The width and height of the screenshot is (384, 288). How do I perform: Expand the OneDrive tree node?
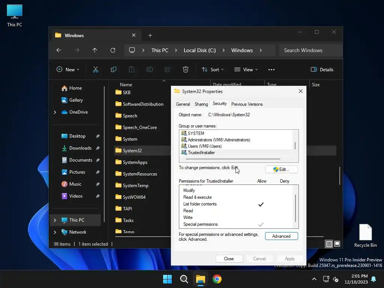tap(55, 112)
